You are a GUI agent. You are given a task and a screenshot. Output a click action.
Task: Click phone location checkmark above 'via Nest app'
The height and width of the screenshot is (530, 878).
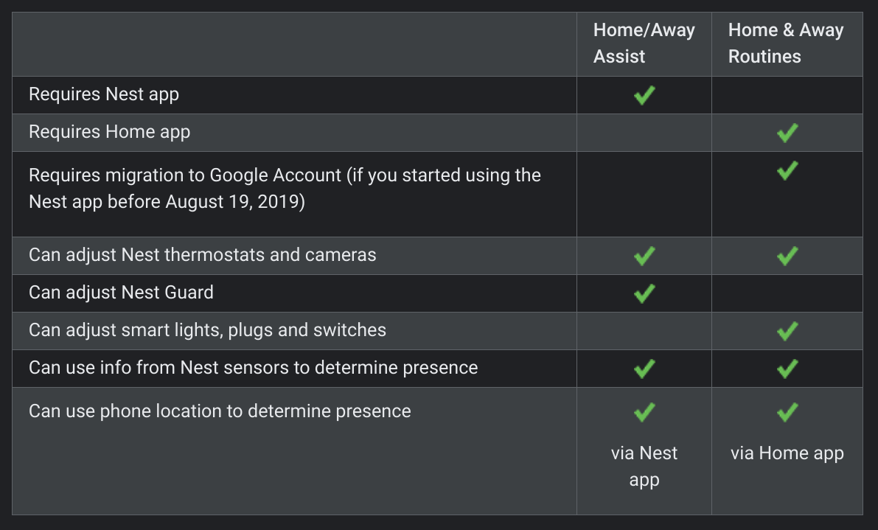pos(644,412)
